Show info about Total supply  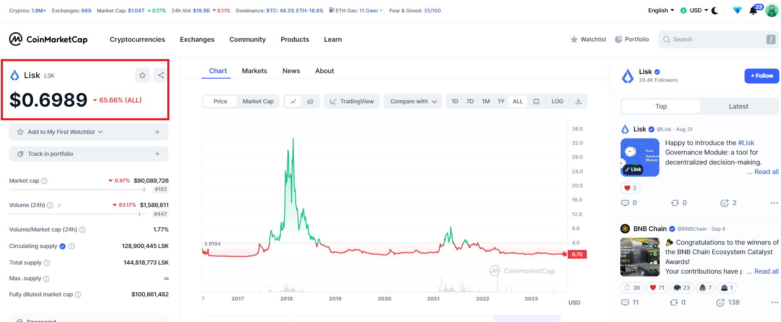click(47, 263)
